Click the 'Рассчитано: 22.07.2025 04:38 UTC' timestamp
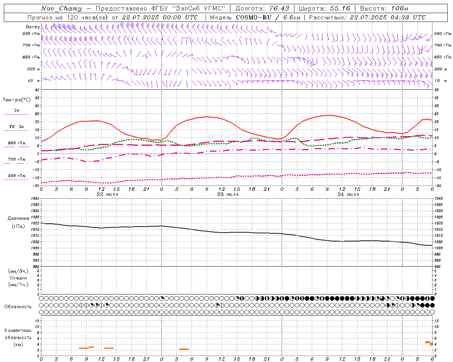This screenshot has width=453, height=362. (367, 17)
